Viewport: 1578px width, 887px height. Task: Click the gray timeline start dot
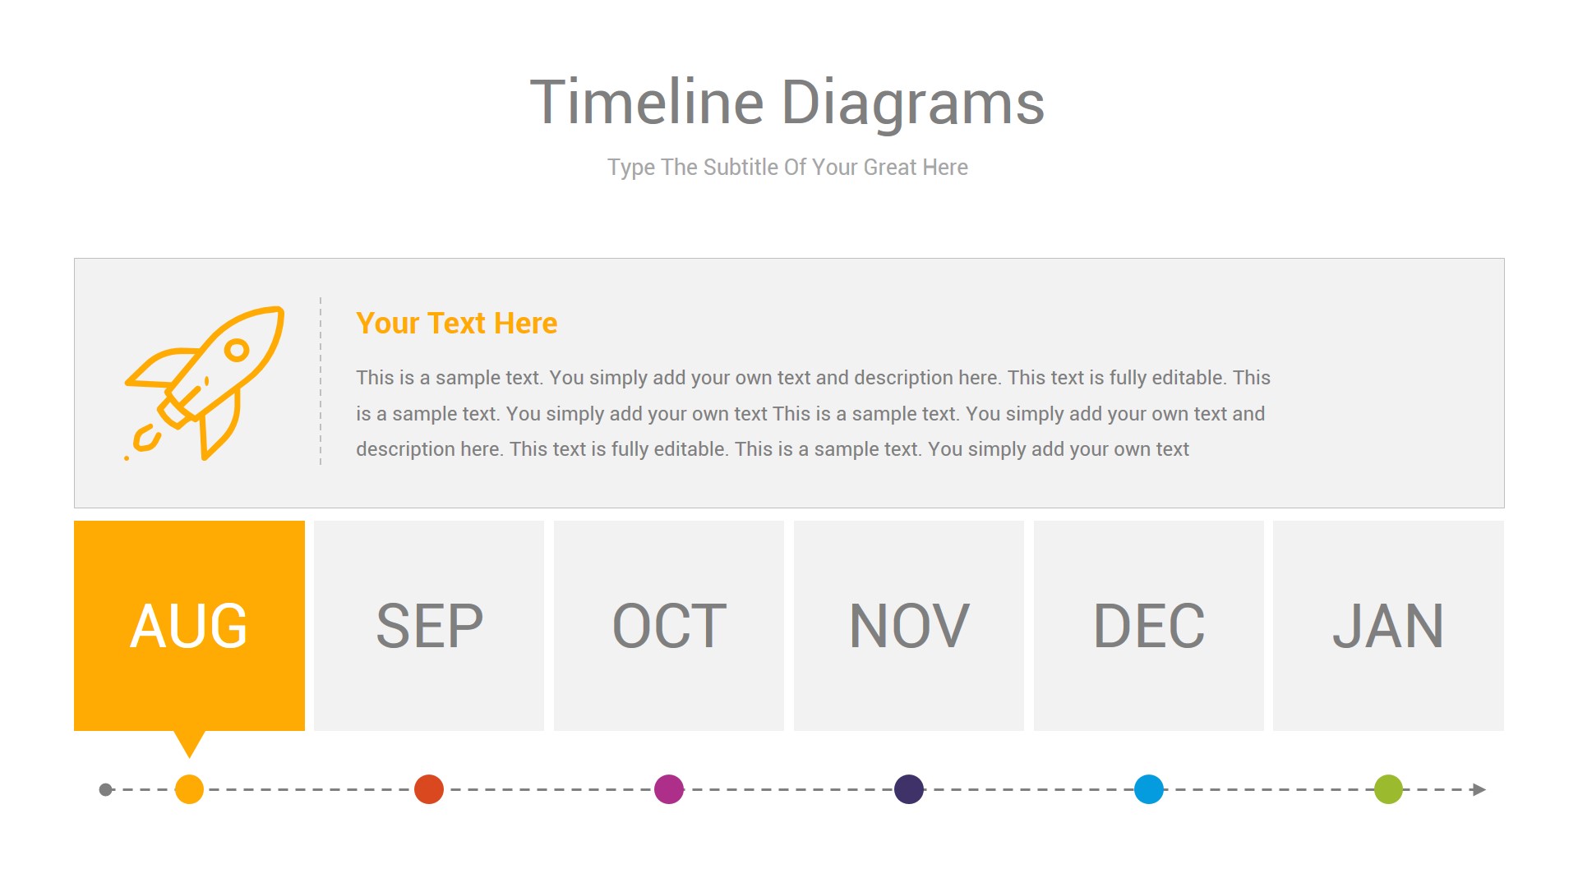pyautogui.click(x=105, y=789)
